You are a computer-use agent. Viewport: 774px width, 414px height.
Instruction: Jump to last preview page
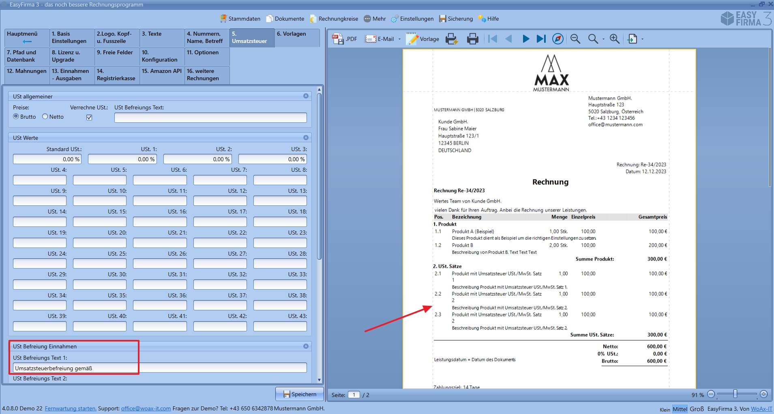[x=541, y=39]
